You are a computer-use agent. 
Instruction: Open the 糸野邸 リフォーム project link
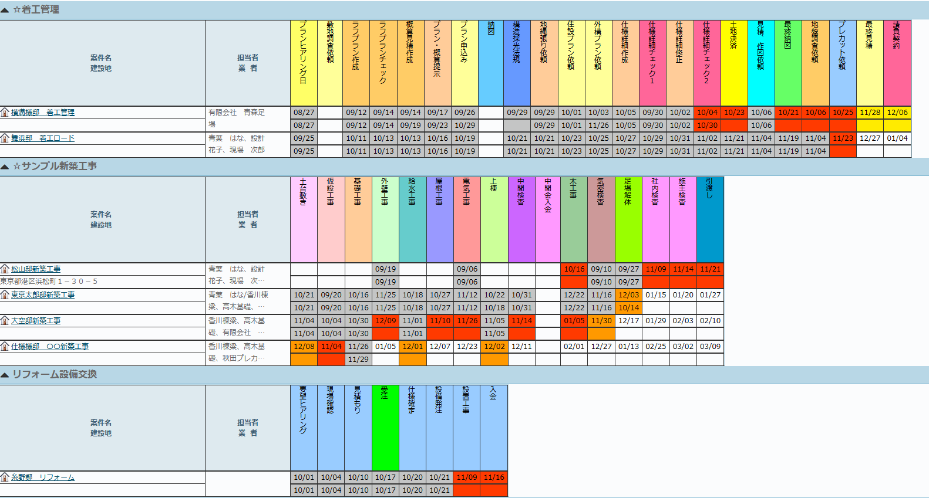(43, 477)
